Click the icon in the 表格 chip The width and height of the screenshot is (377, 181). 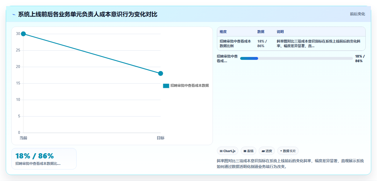pos(245,151)
